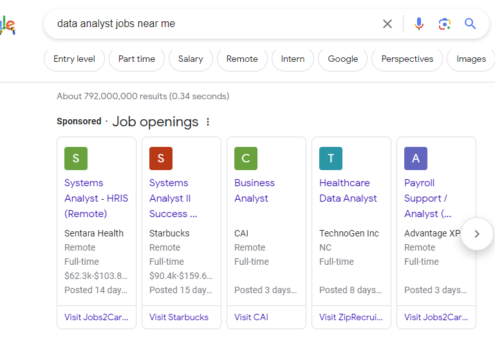Viewport: 495px width, 355px height.
Task: Click the teal T icon for TechnoGen
Action: click(x=330, y=158)
